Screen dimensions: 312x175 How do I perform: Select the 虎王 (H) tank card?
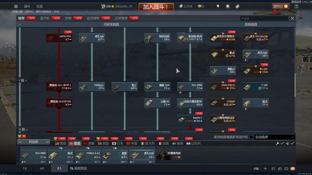click(92, 38)
